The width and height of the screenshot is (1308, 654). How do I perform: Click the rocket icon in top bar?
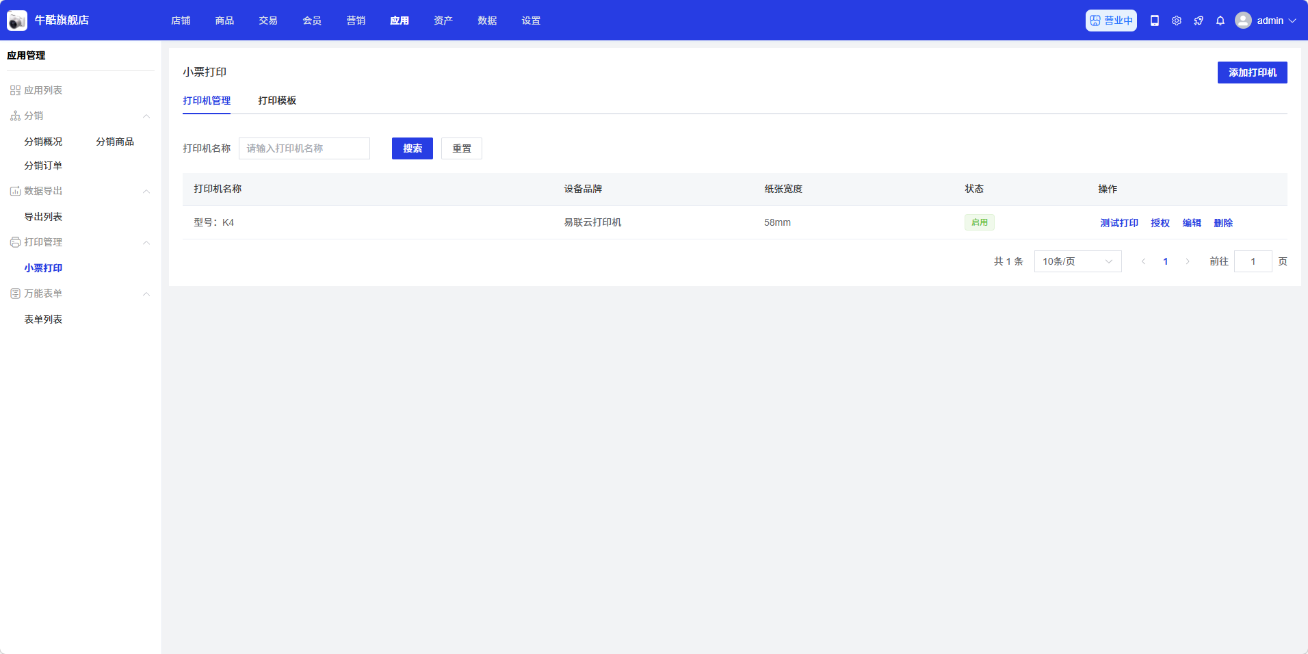(x=1199, y=21)
